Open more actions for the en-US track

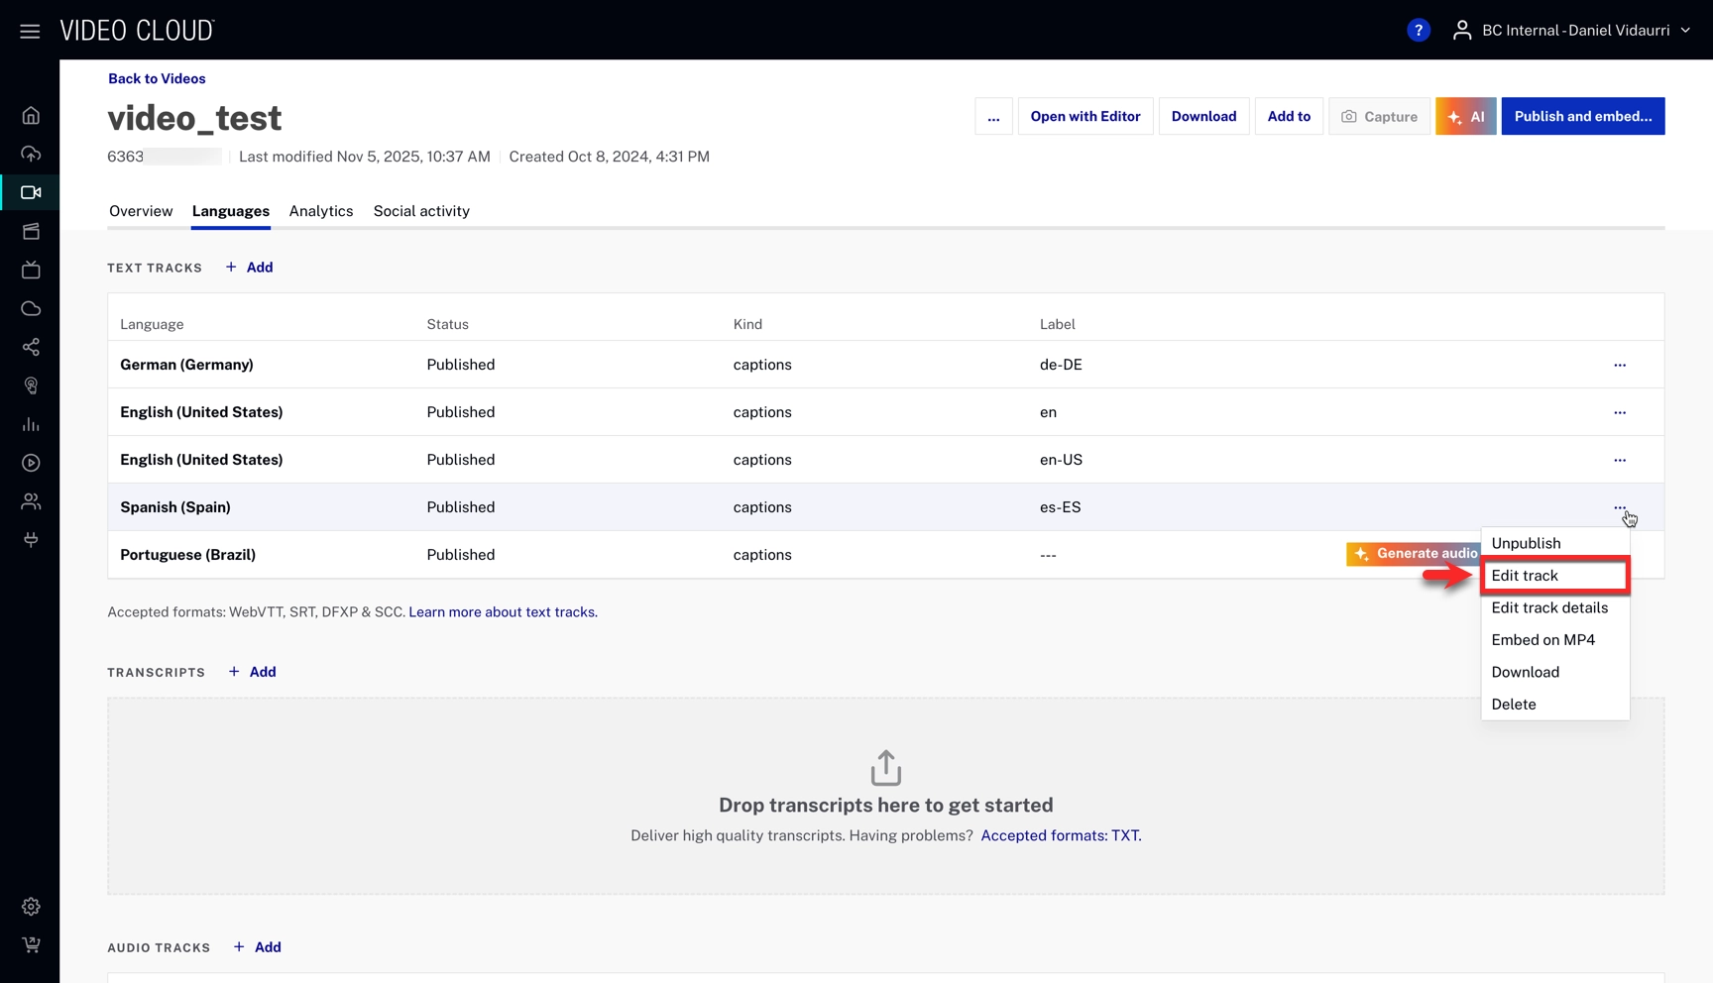[x=1620, y=460]
